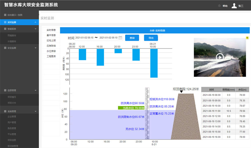The image size is (251, 148).
Task: Open 雨情查询 in the sidebar
Action: click(x=12, y=35)
